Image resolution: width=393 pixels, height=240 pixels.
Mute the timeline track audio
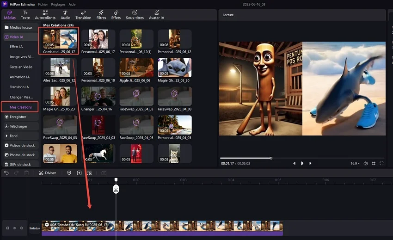21,228
